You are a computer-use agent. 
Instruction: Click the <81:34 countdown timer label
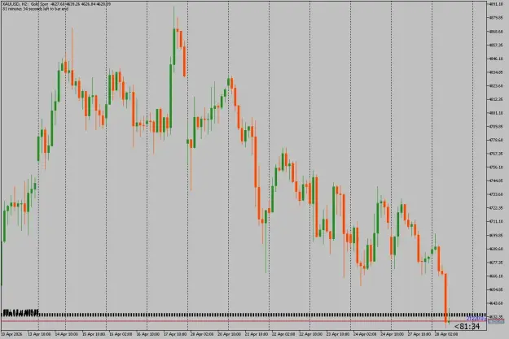point(467,326)
